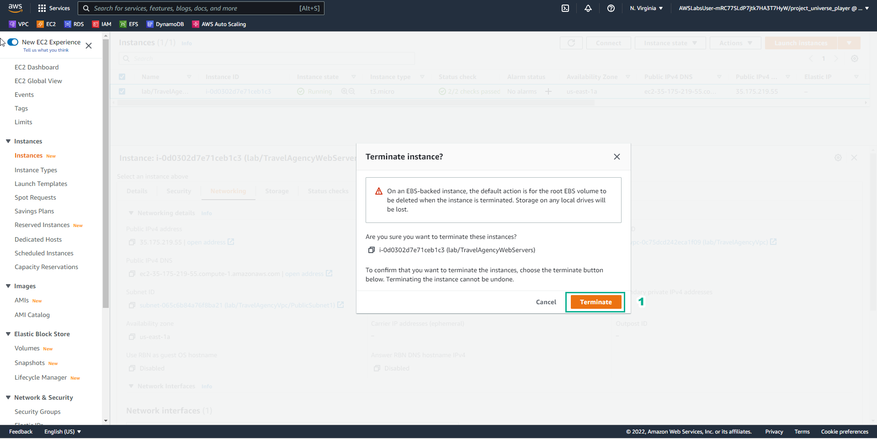The image size is (877, 439).
Task: Open Volumes in sidebar
Action: click(27, 348)
